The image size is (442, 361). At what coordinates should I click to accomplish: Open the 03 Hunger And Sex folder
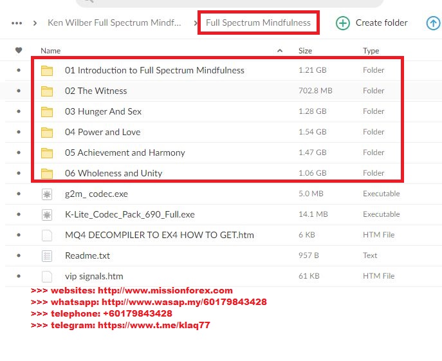(x=103, y=111)
